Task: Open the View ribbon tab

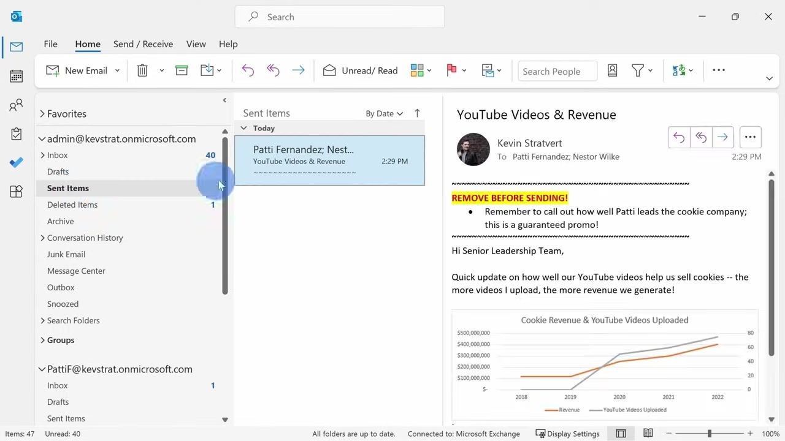Action: pyautogui.click(x=196, y=44)
